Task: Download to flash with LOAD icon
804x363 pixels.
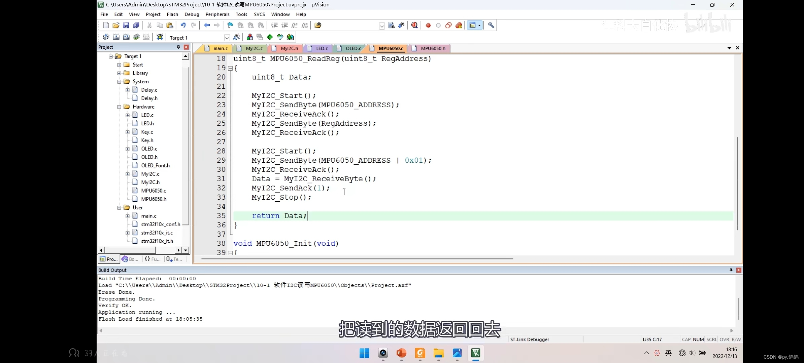Action: tap(160, 37)
